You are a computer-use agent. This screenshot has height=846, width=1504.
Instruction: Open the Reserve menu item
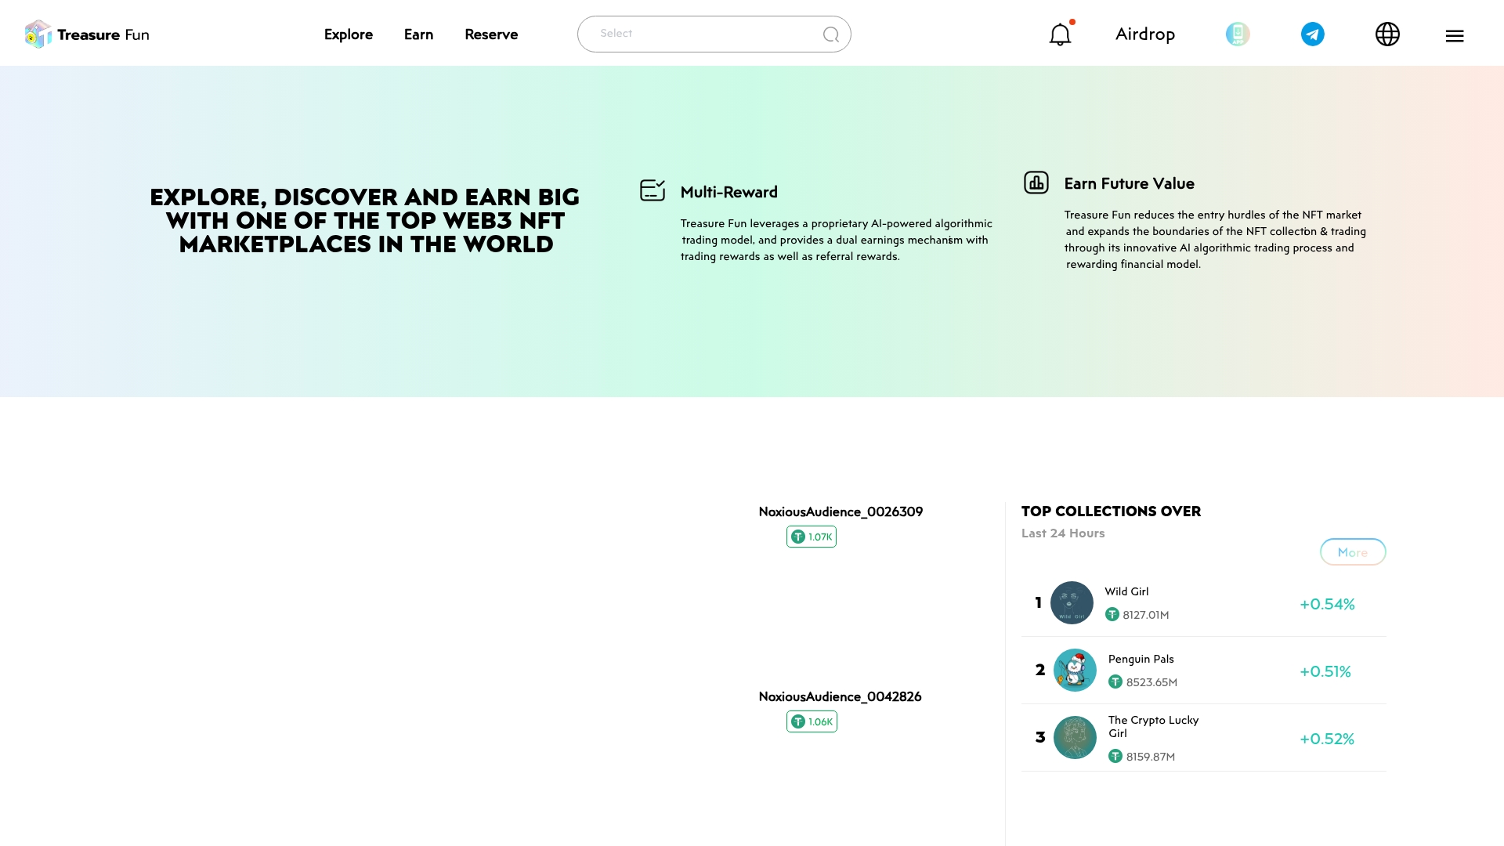click(491, 34)
